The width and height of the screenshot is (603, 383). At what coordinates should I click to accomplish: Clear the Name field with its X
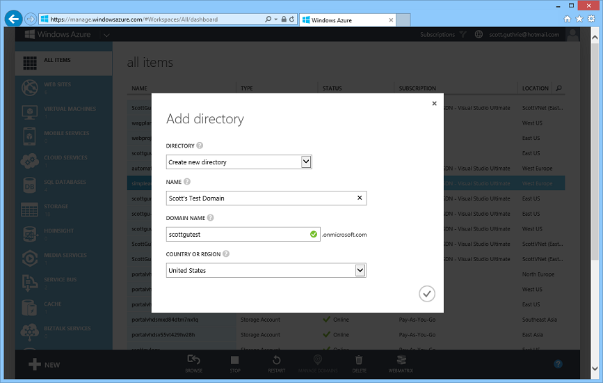click(x=360, y=198)
